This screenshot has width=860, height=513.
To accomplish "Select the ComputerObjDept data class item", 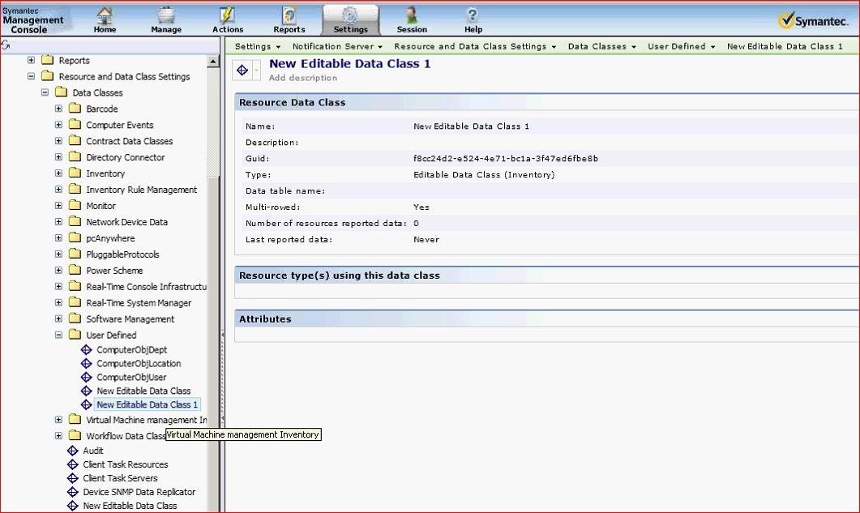I will (131, 350).
